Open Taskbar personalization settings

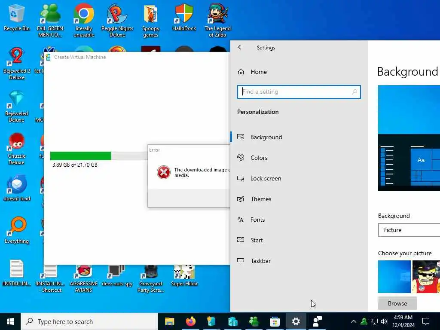tap(299, 261)
